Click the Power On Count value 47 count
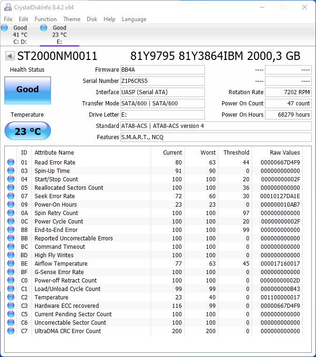This screenshot has height=357, width=316. pyautogui.click(x=288, y=104)
